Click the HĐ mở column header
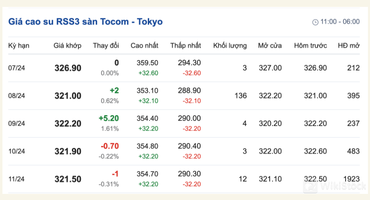This screenshot has height=200, width=370. click(348, 45)
